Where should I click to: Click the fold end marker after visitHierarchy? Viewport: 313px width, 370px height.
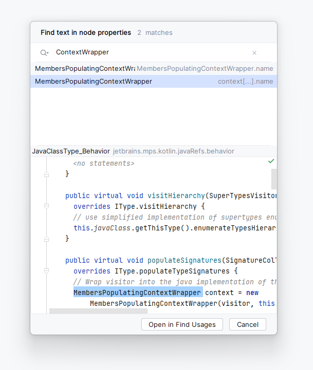[46, 239]
